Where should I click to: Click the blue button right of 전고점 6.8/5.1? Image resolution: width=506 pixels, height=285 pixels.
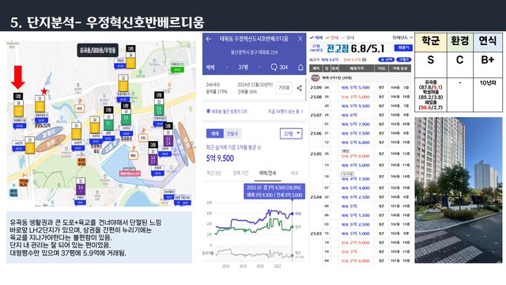[x=403, y=47]
